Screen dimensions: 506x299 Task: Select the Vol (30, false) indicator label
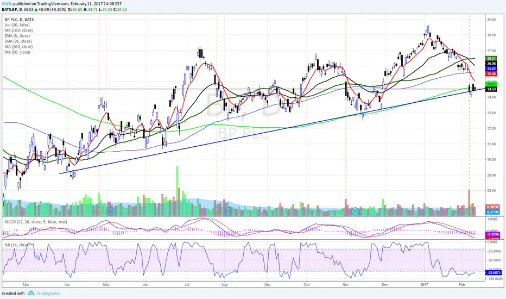click(17, 25)
